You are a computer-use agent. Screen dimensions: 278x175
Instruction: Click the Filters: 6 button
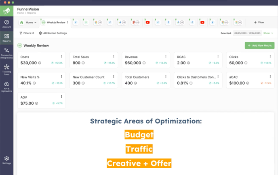pyautogui.click(x=27, y=33)
